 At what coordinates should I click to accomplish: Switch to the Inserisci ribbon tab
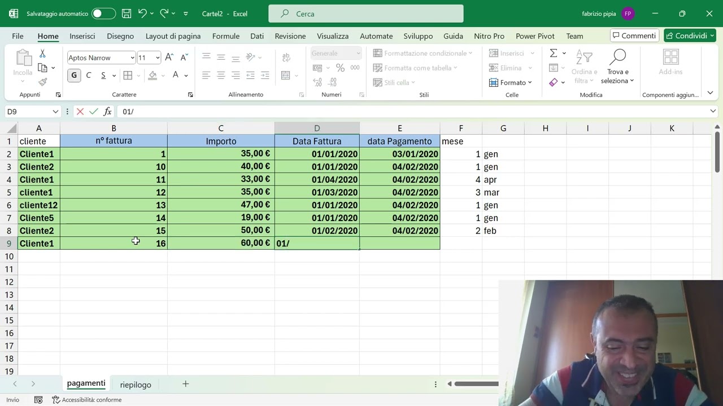point(82,36)
